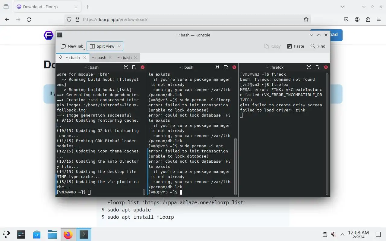Click the Copy button in Konsole toolbar
The width and height of the screenshot is (386, 241).
coord(272,46)
